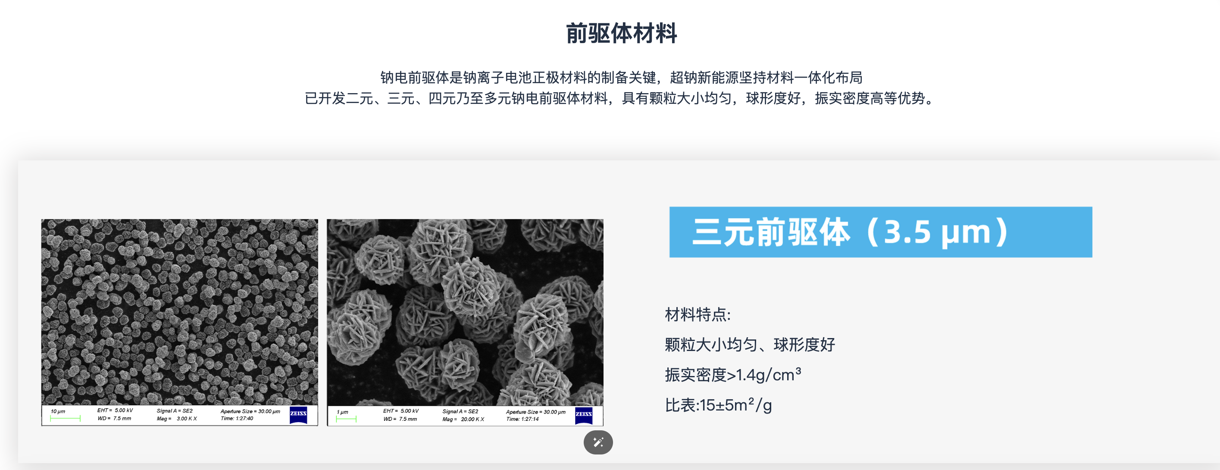Click Mag = 3.00 K X info text
Screen dimensions: 1220x470
177,419
